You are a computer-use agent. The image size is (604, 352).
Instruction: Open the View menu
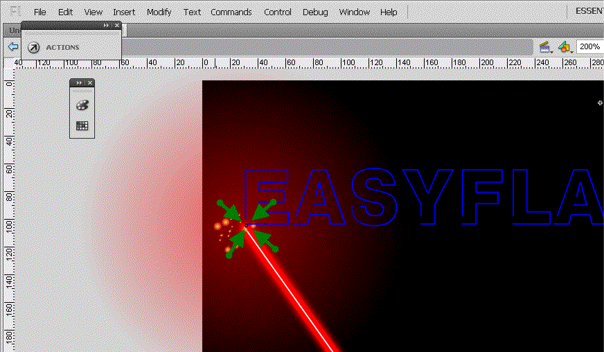(94, 12)
